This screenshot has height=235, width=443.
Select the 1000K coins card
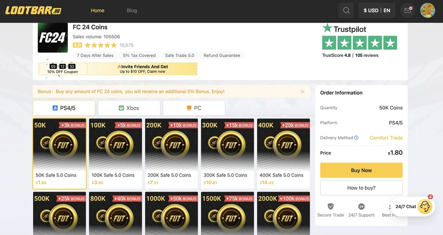point(171,213)
